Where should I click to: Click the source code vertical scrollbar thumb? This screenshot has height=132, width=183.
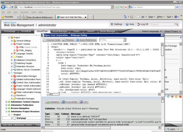tap(162, 51)
